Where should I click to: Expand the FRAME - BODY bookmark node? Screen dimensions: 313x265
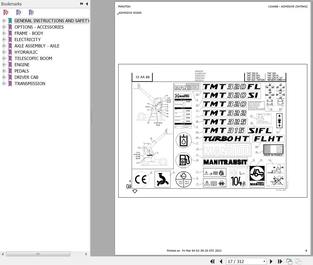pos(4,33)
